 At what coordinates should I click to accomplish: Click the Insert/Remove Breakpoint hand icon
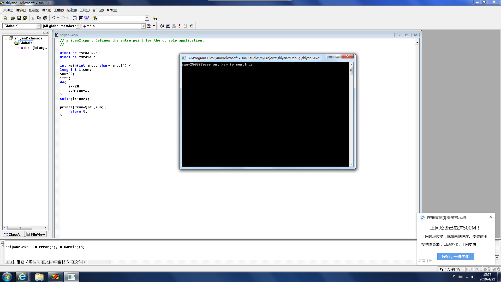[x=192, y=26]
